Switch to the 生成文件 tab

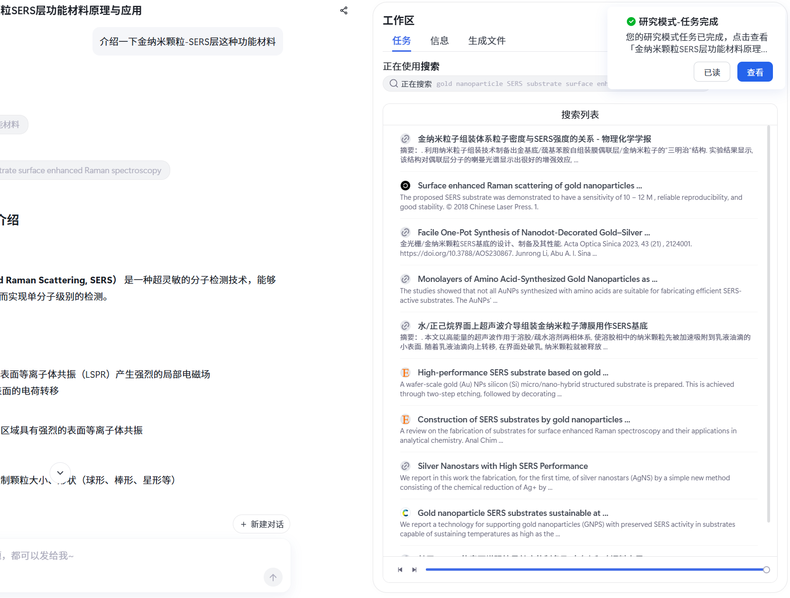[487, 41]
